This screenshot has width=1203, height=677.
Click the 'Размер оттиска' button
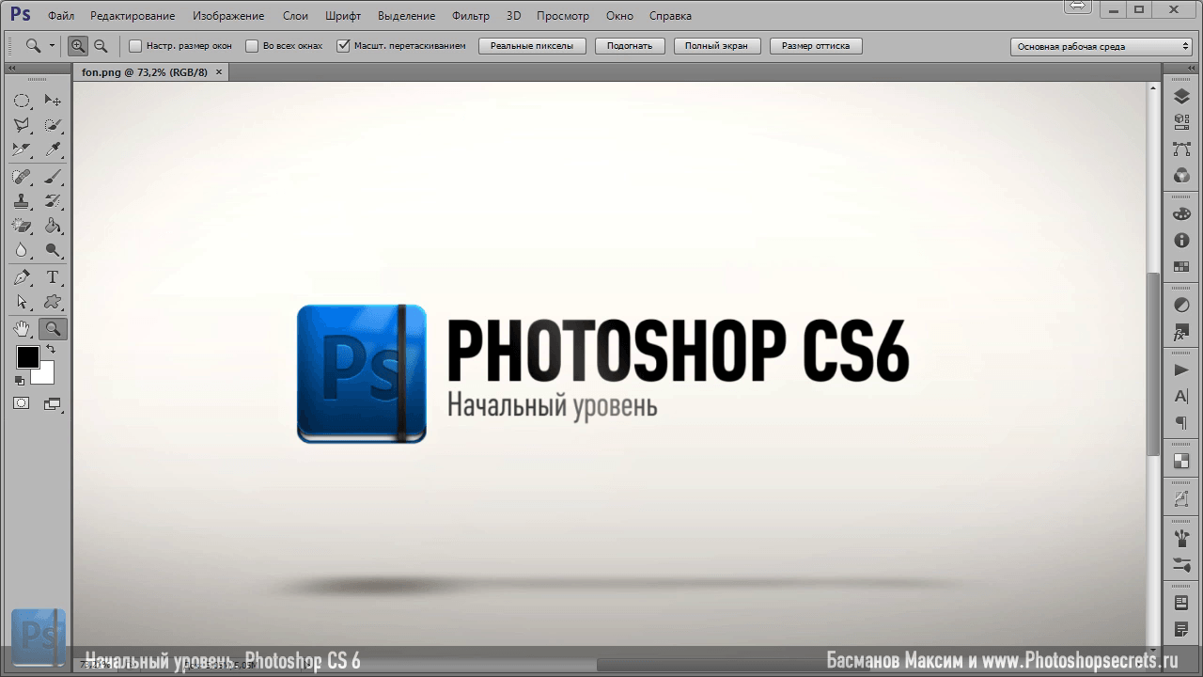click(815, 46)
